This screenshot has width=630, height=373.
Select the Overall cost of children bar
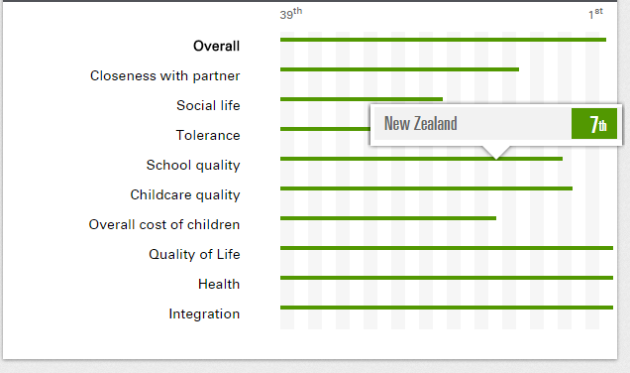pos(388,218)
